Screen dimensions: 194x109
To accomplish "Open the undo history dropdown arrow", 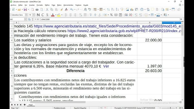I will 75,10.
